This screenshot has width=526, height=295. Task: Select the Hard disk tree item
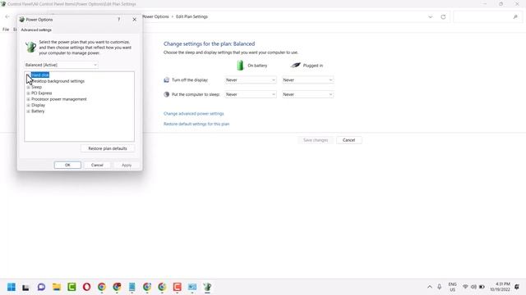40,75
